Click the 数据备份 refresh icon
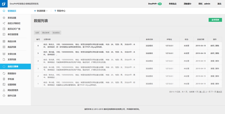The height and width of the screenshot is (114, 225). tap(4, 74)
